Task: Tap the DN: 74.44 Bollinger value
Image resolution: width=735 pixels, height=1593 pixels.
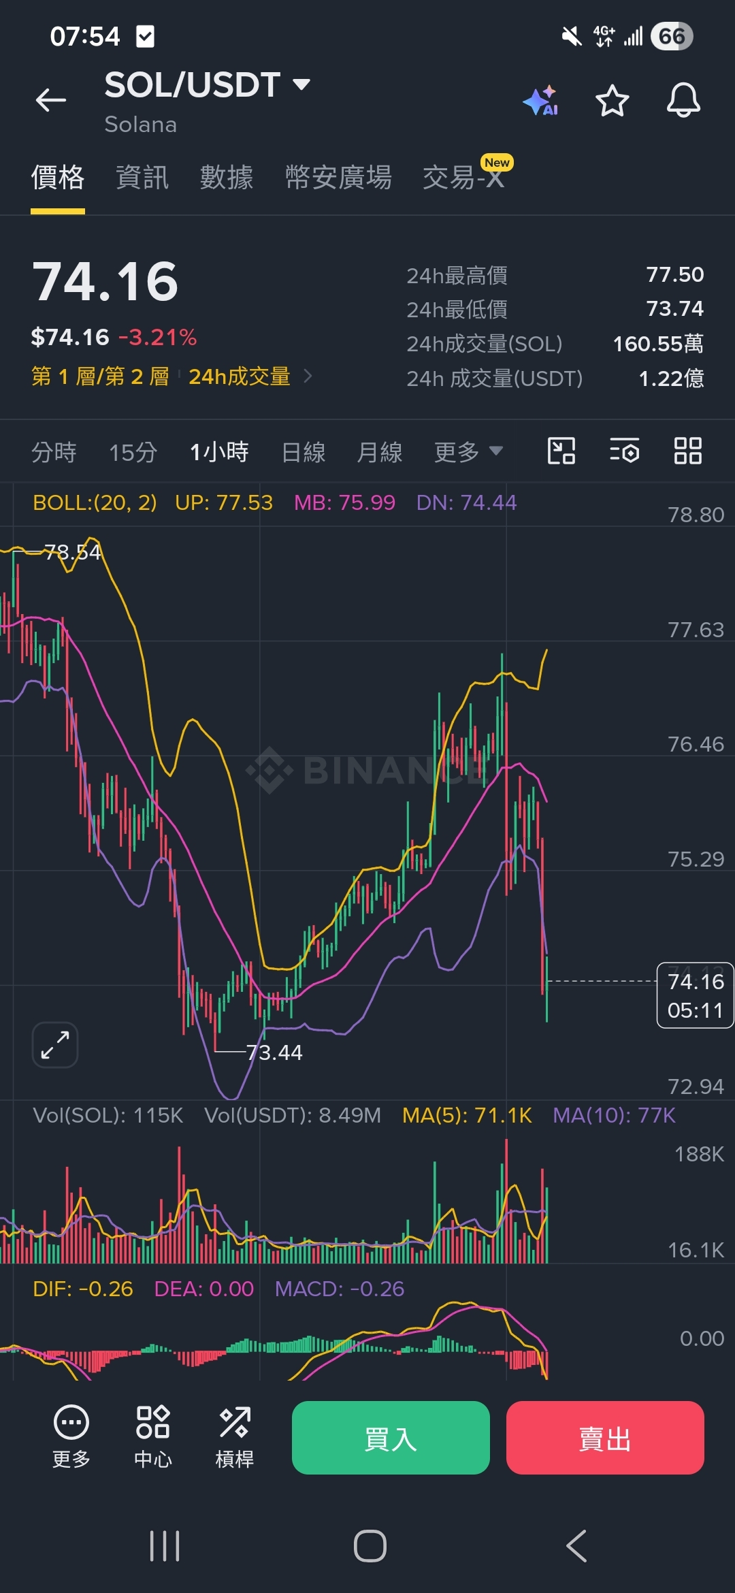Action: pyautogui.click(x=466, y=502)
